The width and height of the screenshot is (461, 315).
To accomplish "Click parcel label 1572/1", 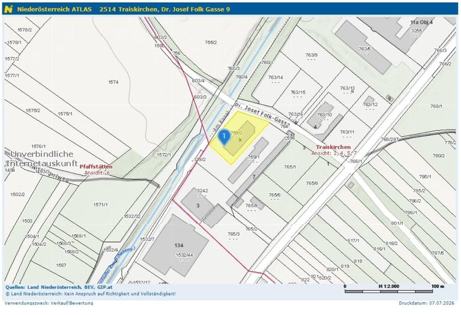I will (x=164, y=155).
